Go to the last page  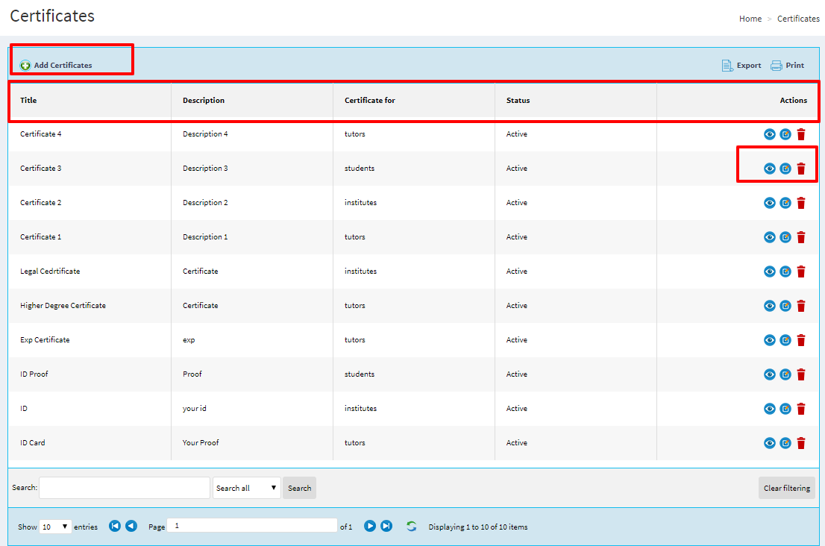click(386, 526)
